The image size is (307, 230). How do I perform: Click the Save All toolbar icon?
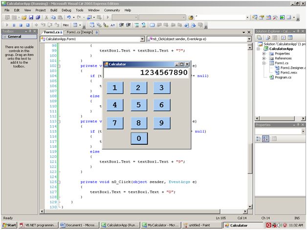[x=38, y=17]
